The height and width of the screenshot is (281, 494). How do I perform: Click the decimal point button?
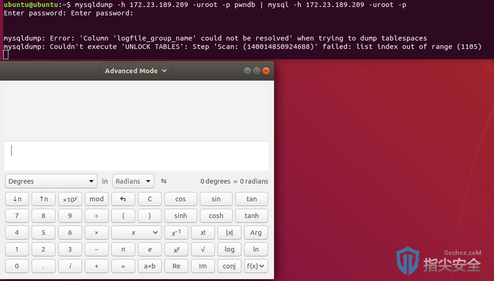pos(43,266)
